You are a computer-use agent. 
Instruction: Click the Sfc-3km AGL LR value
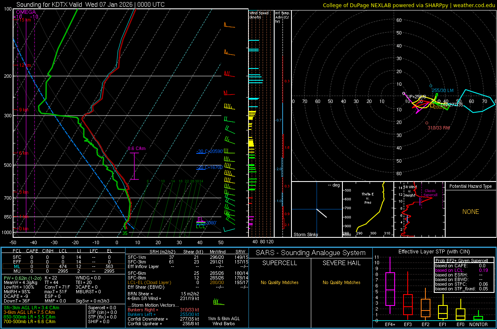(32, 308)
